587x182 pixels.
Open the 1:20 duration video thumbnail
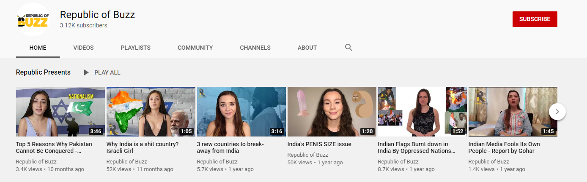[x=332, y=112]
